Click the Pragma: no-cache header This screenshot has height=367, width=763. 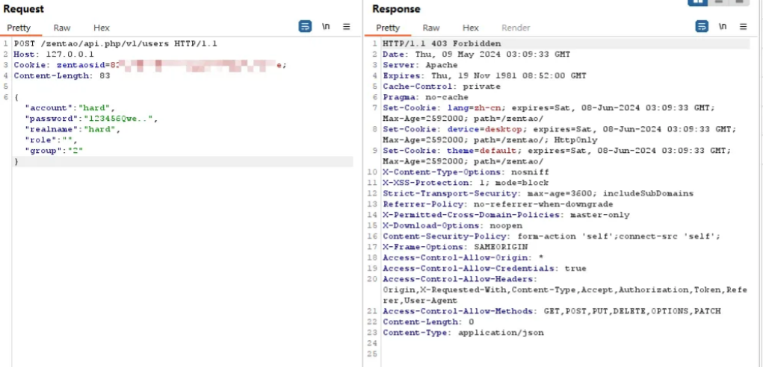(425, 97)
